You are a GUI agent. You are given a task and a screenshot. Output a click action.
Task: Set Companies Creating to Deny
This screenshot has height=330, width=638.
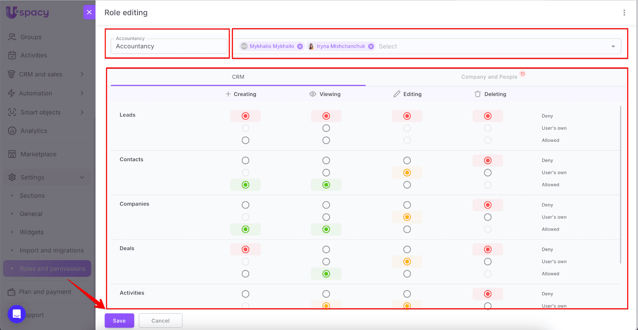click(246, 205)
